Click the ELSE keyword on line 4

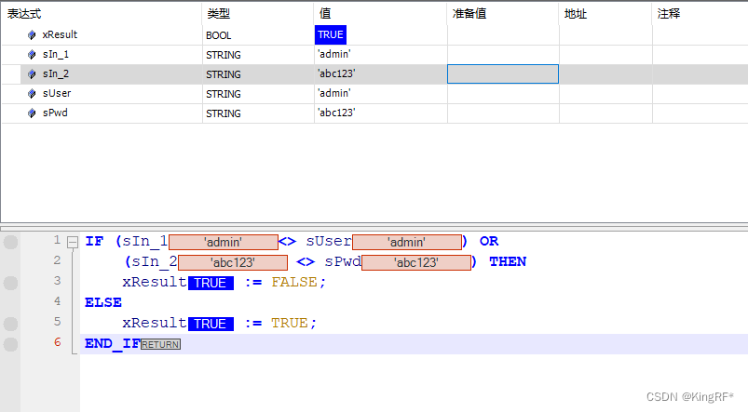click(x=103, y=303)
